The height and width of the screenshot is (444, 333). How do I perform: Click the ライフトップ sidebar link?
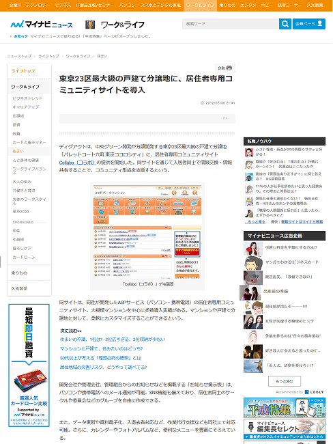(23, 71)
